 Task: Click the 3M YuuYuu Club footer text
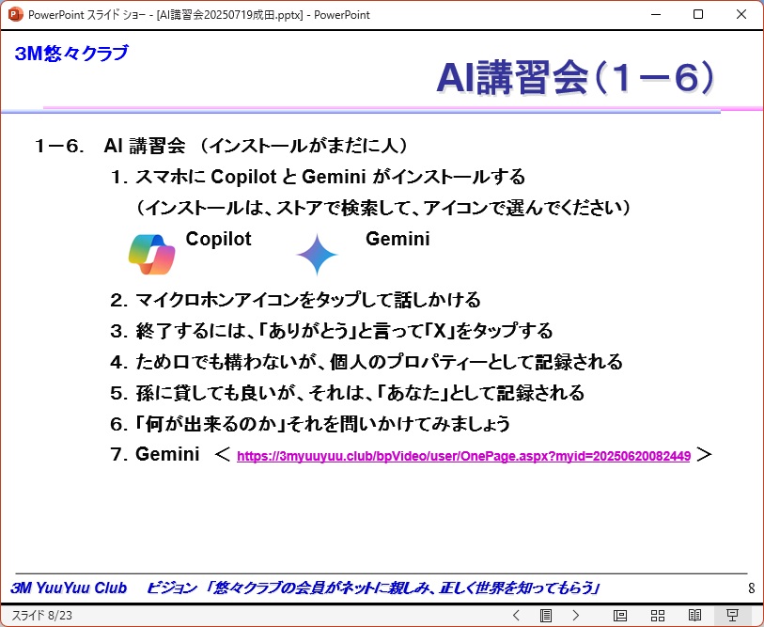pyautogui.click(x=69, y=588)
